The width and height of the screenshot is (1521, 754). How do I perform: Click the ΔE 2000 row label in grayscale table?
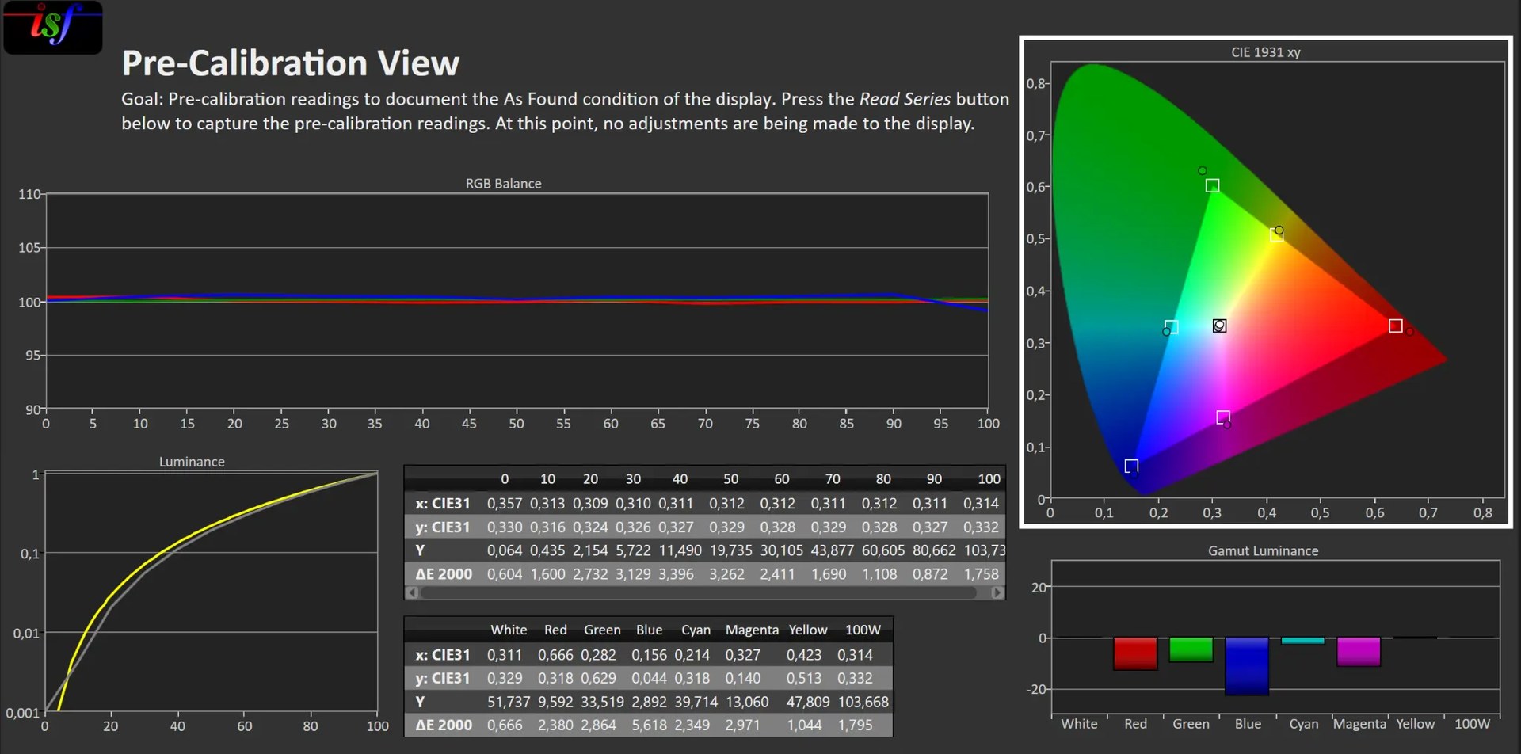pyautogui.click(x=444, y=574)
